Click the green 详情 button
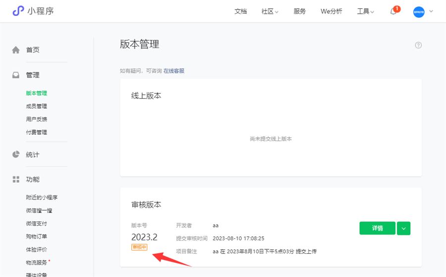 tap(377, 228)
